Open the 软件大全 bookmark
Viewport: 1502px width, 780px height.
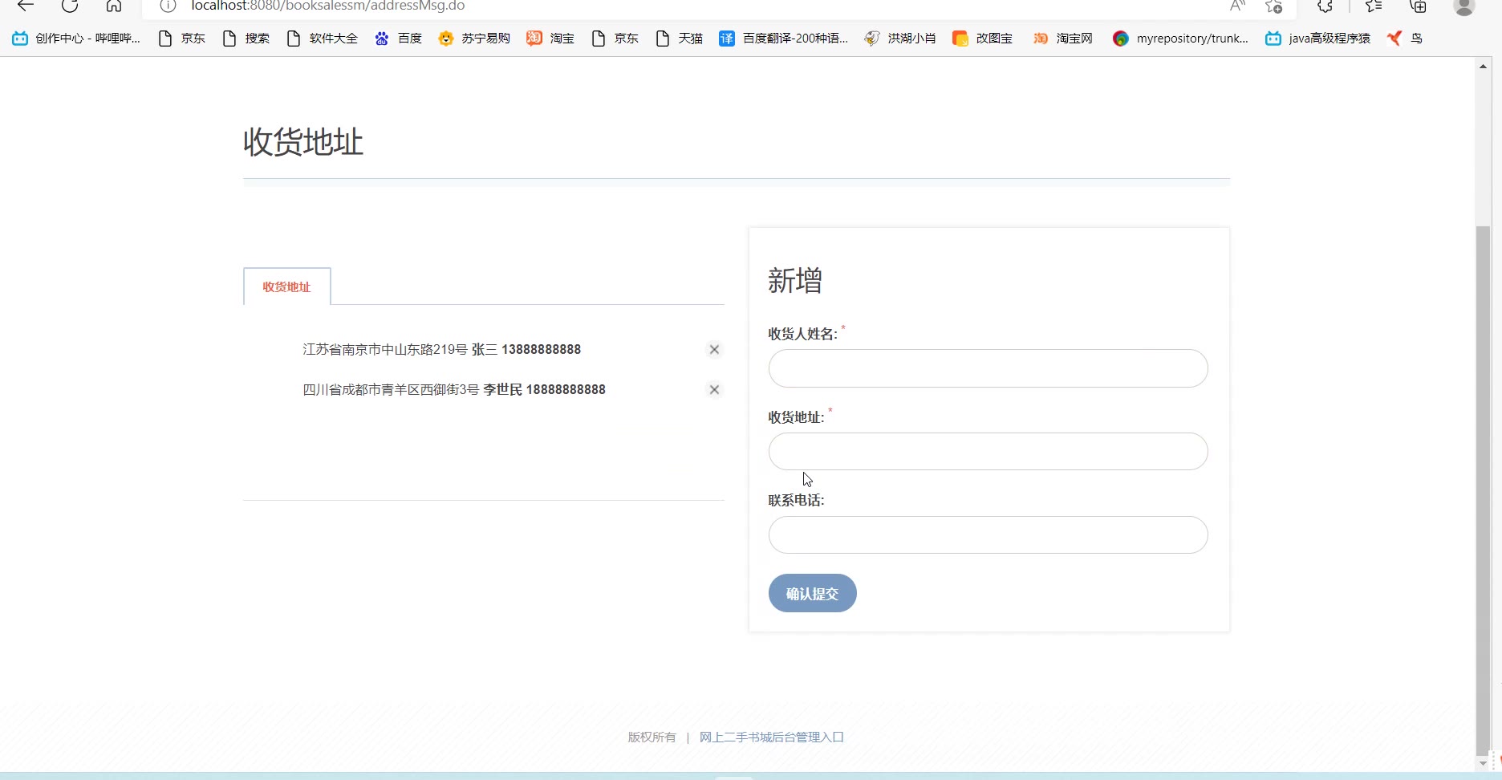323,38
